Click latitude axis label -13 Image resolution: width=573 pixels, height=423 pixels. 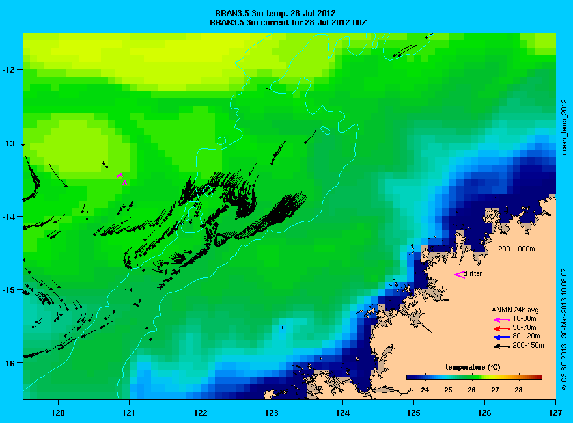(7, 143)
